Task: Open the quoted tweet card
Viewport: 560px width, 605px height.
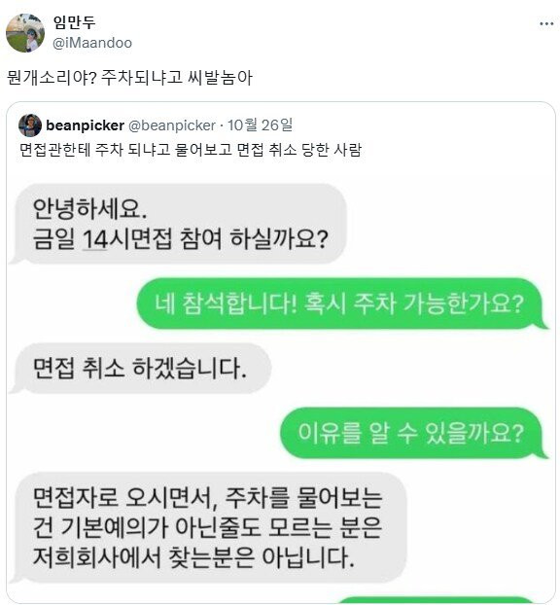Action: [x=280, y=352]
